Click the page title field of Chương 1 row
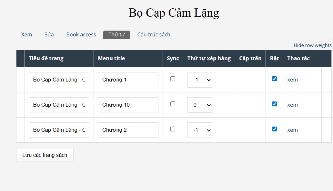This screenshot has height=191, width=333. pyautogui.click(x=59, y=80)
